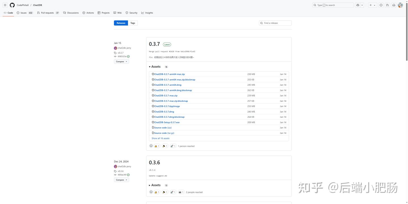Open the Insights tab

click(147, 13)
